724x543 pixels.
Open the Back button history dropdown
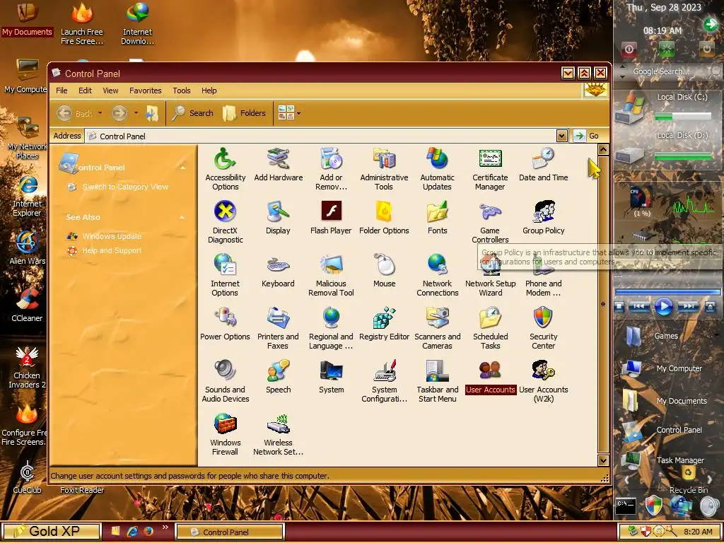100,113
